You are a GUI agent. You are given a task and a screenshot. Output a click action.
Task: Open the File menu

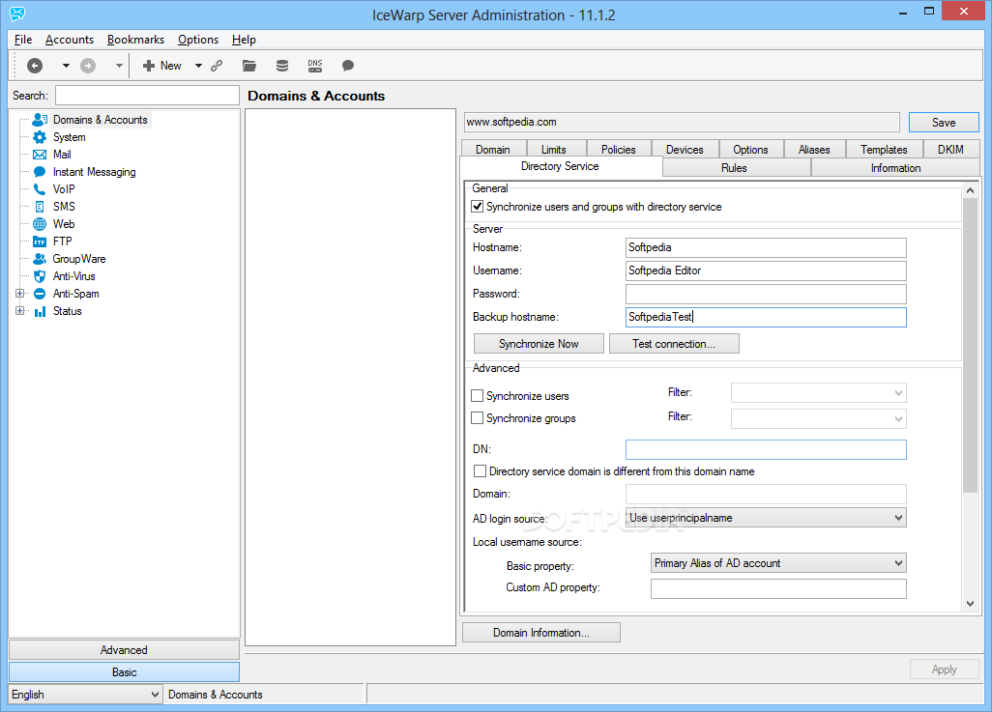[x=23, y=40]
